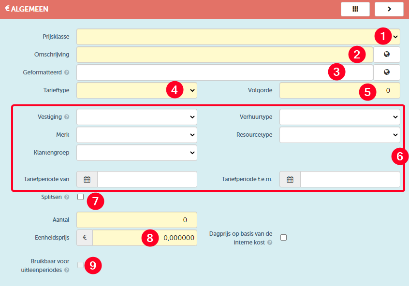Image resolution: width=409 pixels, height=286 pixels.
Task: Select a Klantengroep from dropdown
Action: pyautogui.click(x=137, y=153)
